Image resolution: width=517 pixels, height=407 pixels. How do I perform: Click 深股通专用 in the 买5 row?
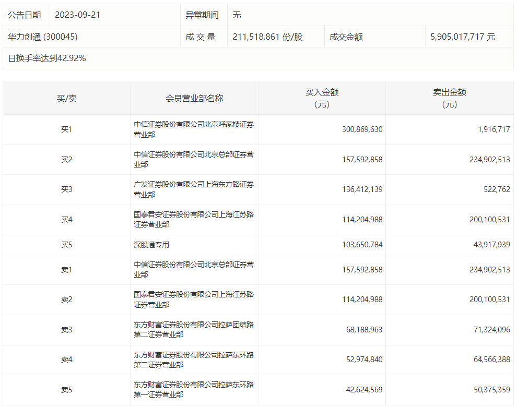[151, 245]
